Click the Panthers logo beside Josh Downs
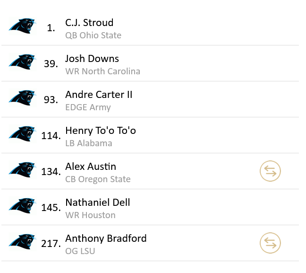 (x=22, y=62)
